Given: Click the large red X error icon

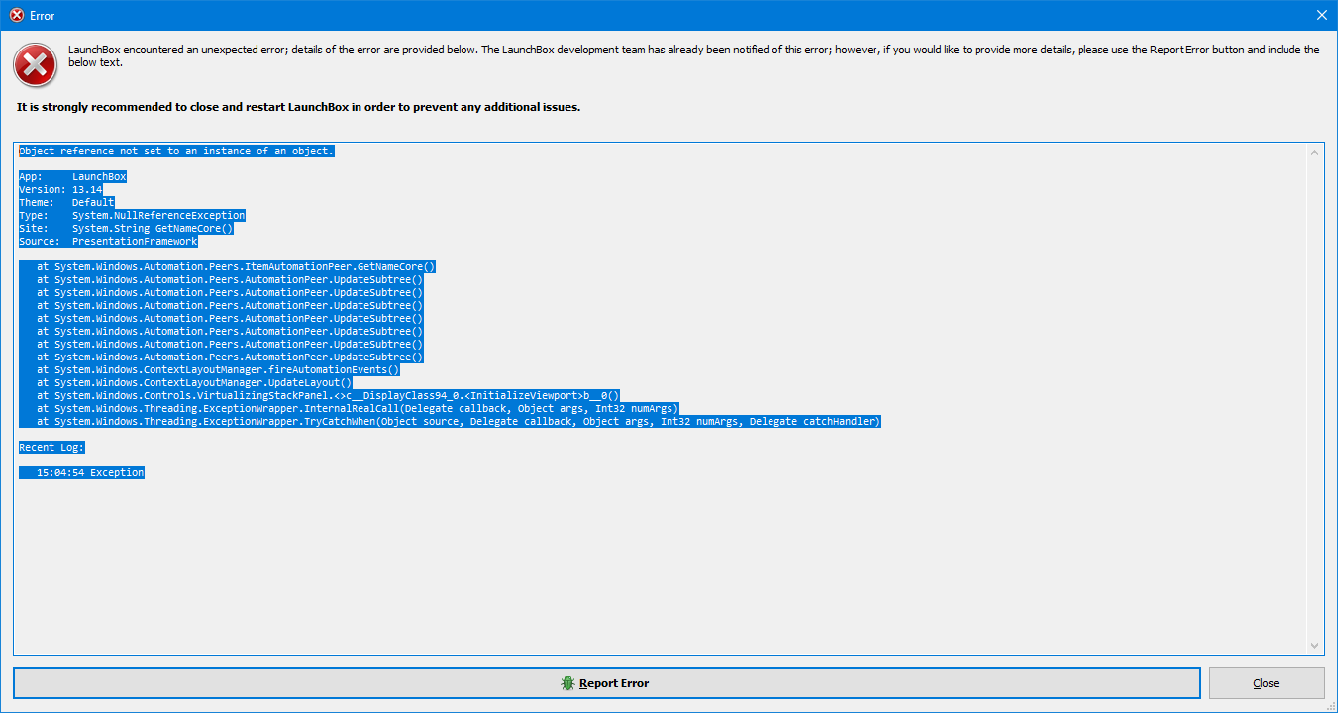Looking at the screenshot, I should (35, 66).
